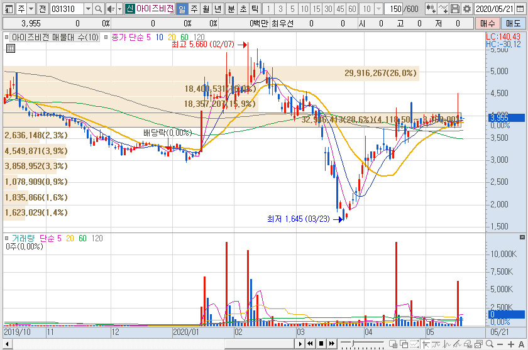The height and width of the screenshot is (350, 528).
Task: Click the bottom magnifier zoom icon
Action: (x=489, y=344)
